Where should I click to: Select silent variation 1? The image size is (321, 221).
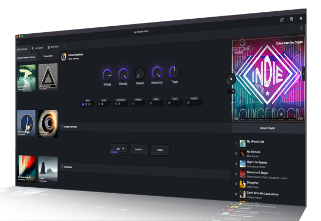[x=151, y=103]
